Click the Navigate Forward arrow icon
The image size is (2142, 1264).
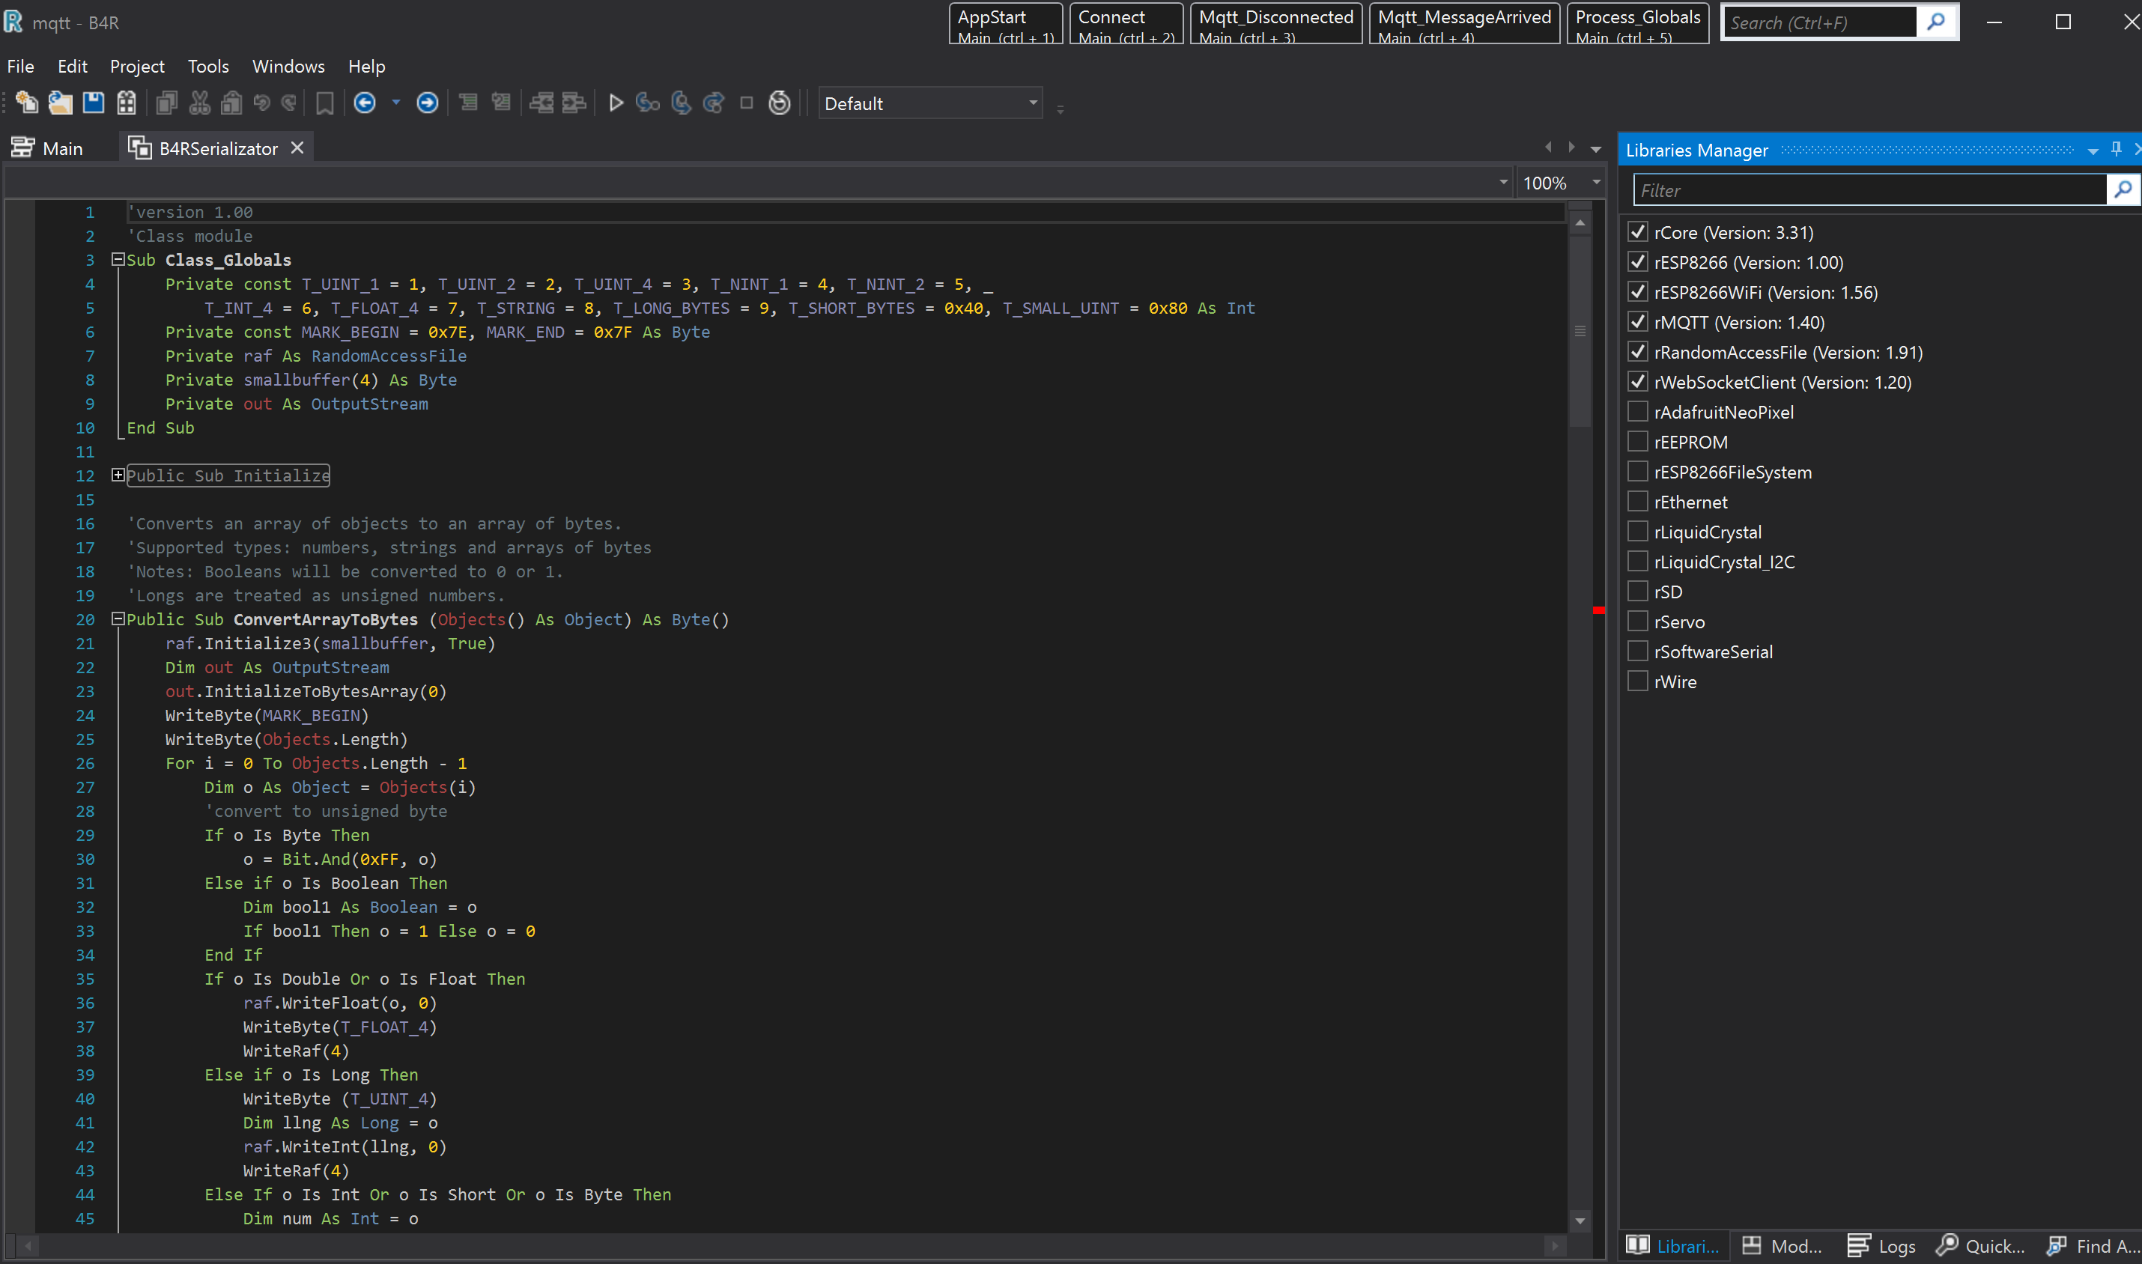[427, 103]
